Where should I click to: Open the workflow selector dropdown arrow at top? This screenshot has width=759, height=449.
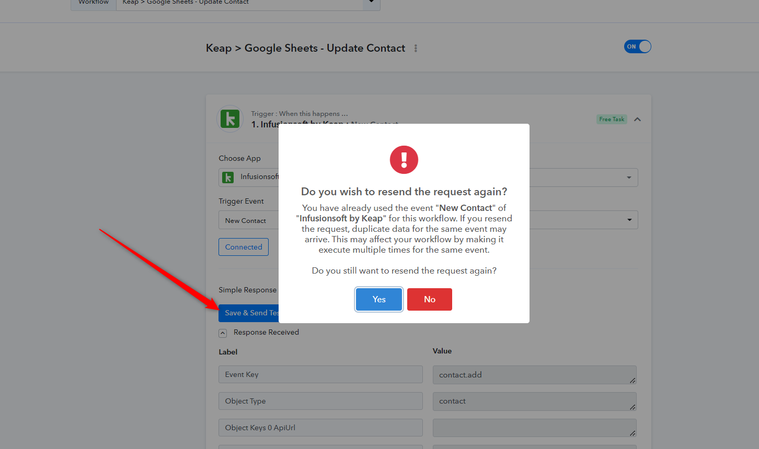[x=371, y=3]
